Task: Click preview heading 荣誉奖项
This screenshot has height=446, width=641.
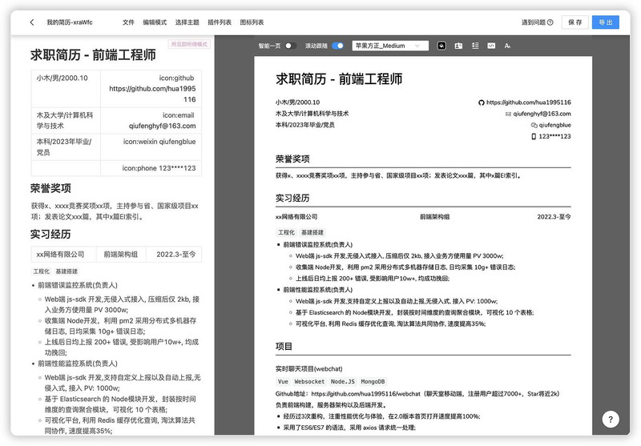Action: pyautogui.click(x=292, y=159)
